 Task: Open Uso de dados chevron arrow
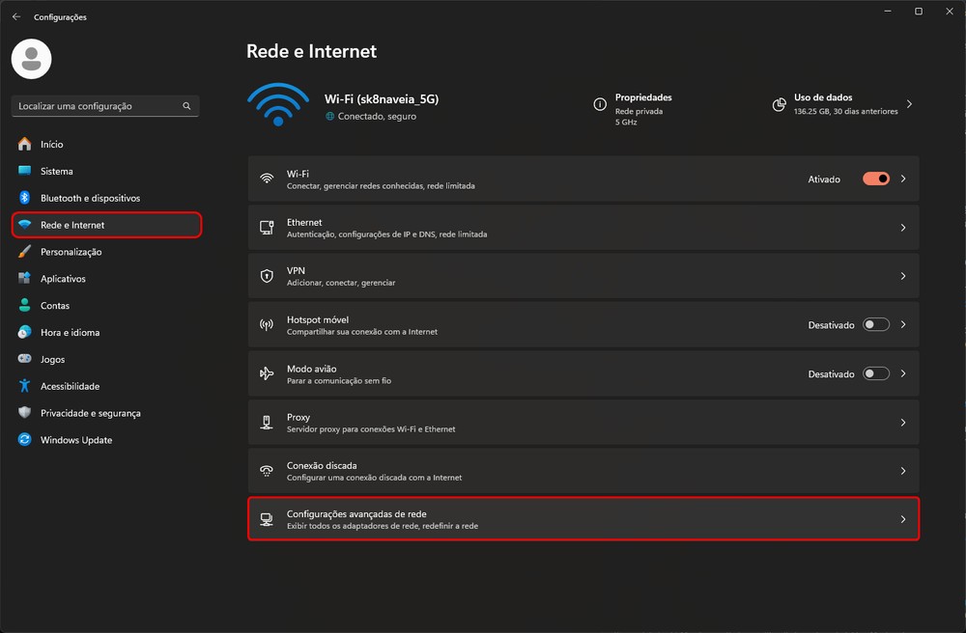pyautogui.click(x=909, y=103)
